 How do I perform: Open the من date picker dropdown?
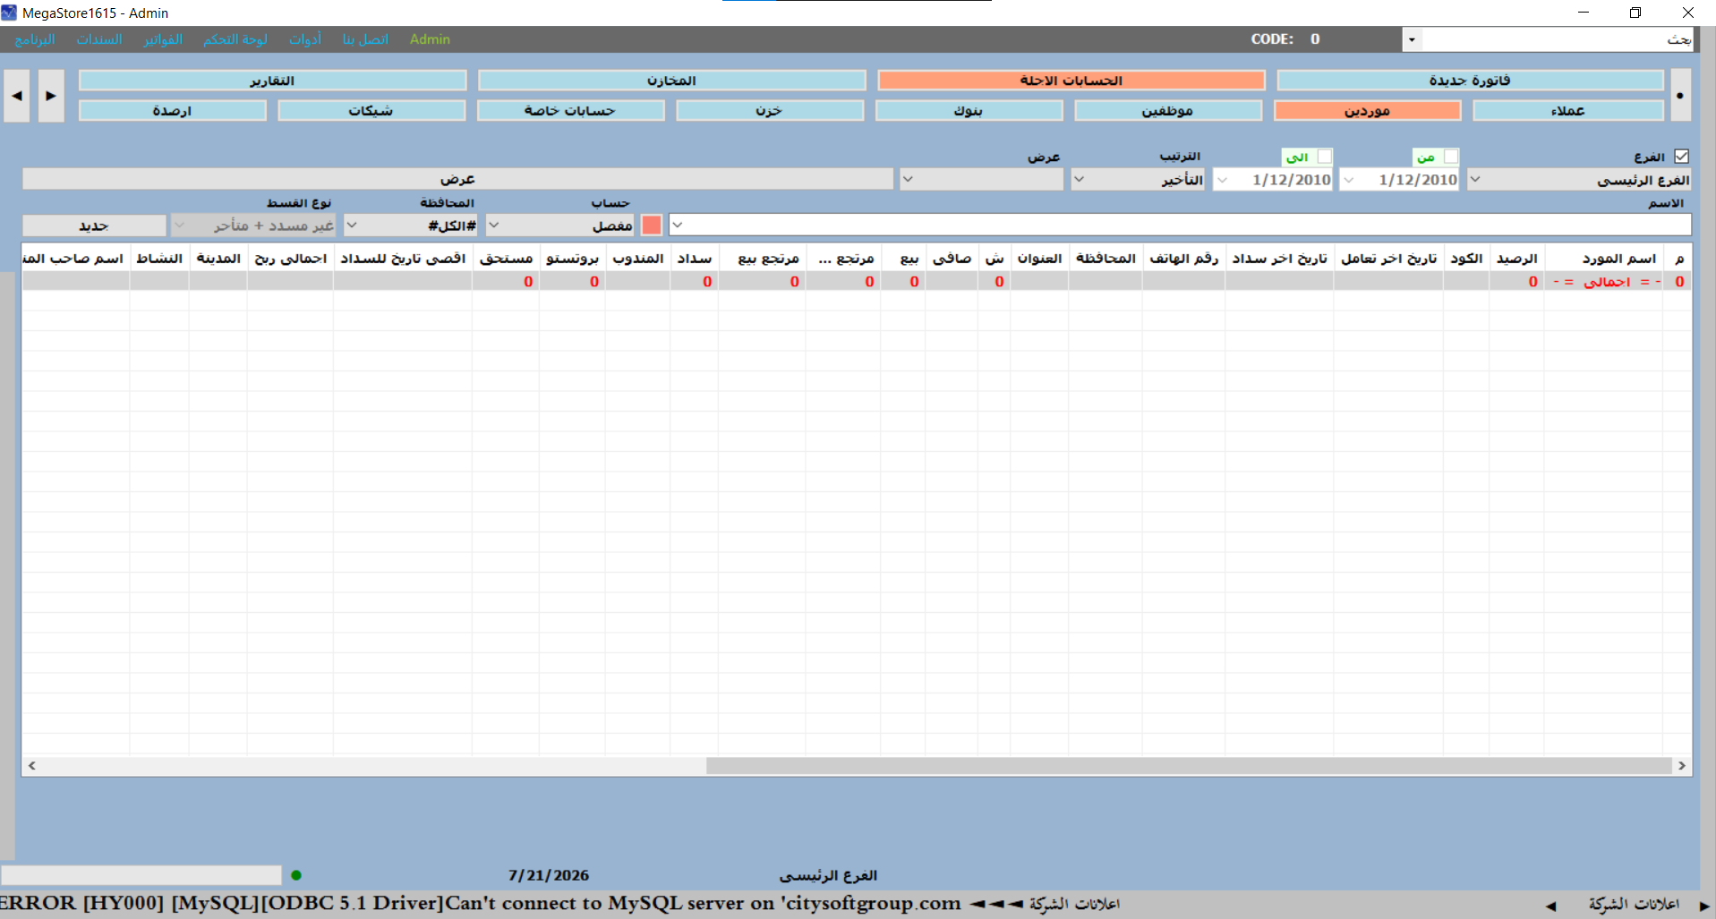coord(1349,180)
